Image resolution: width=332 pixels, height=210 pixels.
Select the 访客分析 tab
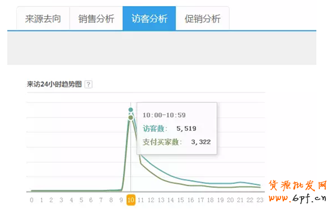tap(149, 19)
